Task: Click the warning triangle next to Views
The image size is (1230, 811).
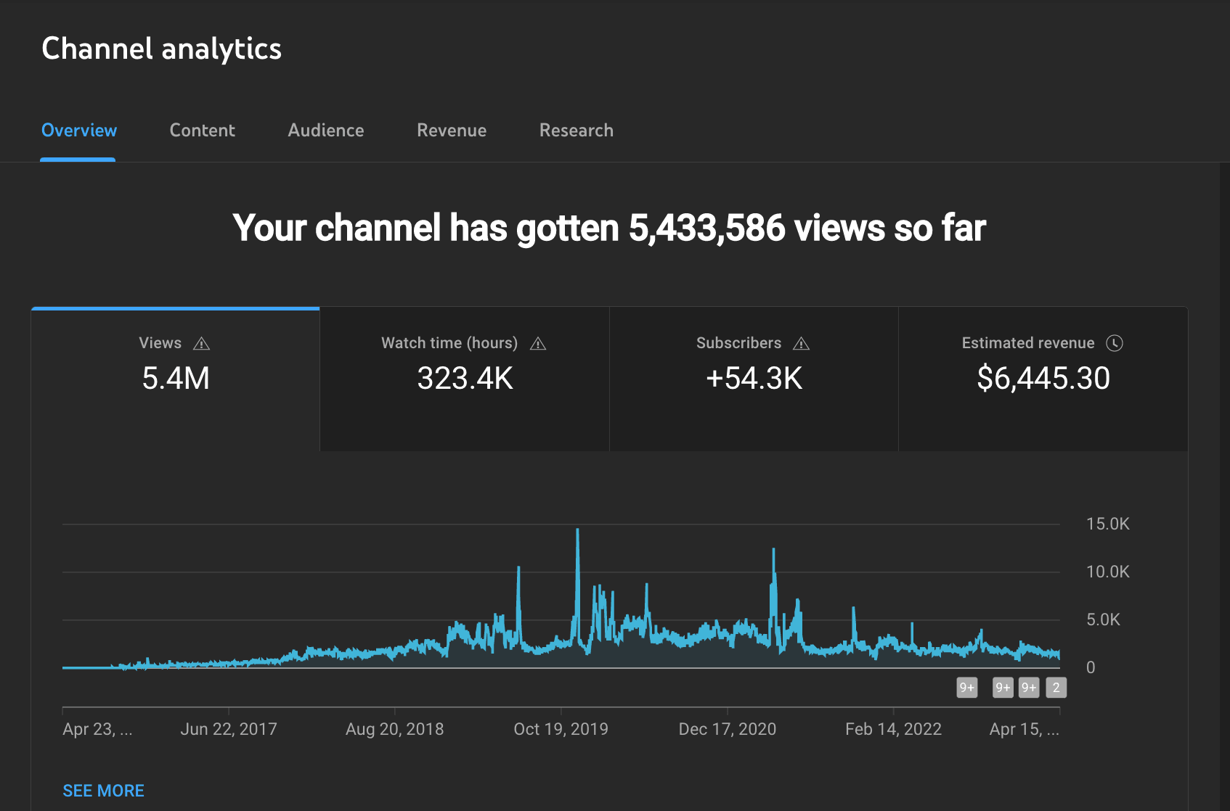Action: point(201,344)
